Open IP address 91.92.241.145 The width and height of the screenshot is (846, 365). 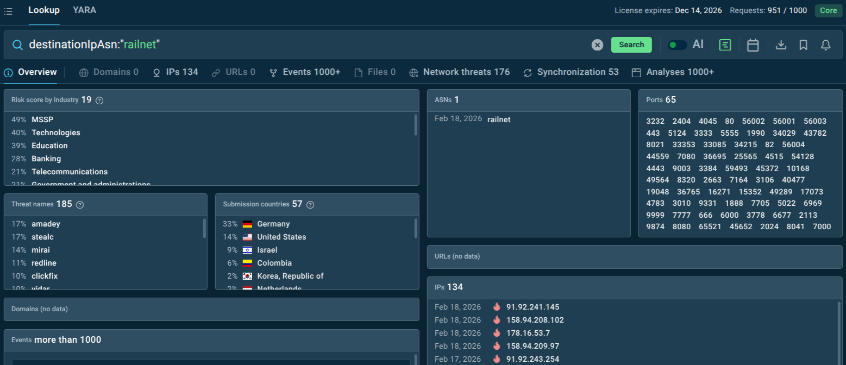[x=532, y=306]
